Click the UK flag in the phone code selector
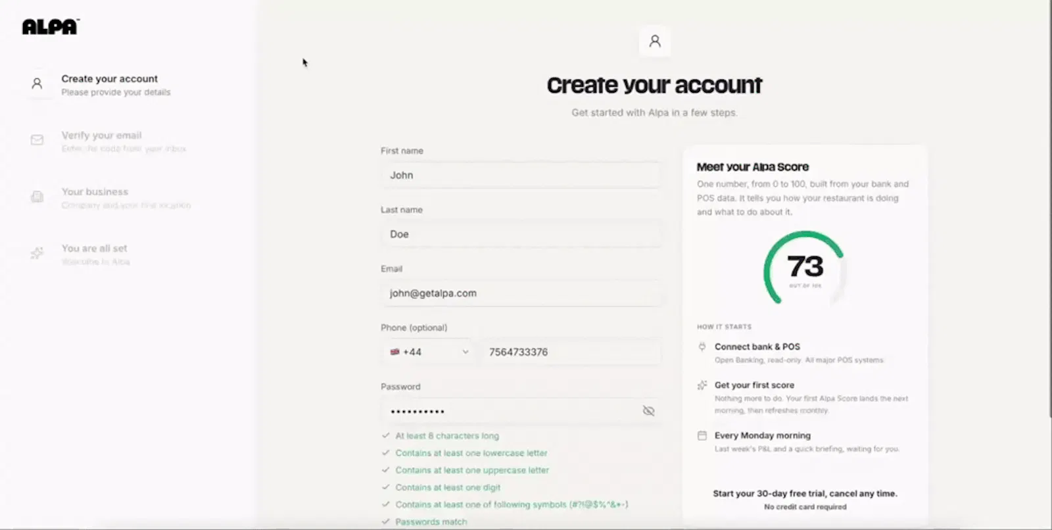 [x=394, y=352]
